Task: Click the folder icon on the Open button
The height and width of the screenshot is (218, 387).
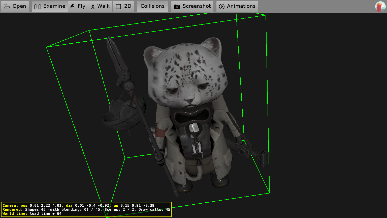Action: 7,7
